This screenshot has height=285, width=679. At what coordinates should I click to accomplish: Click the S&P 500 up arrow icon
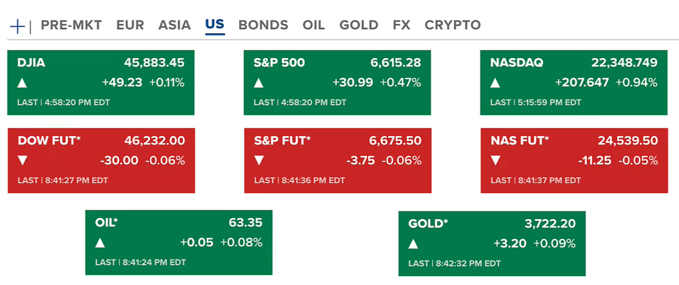coord(258,83)
